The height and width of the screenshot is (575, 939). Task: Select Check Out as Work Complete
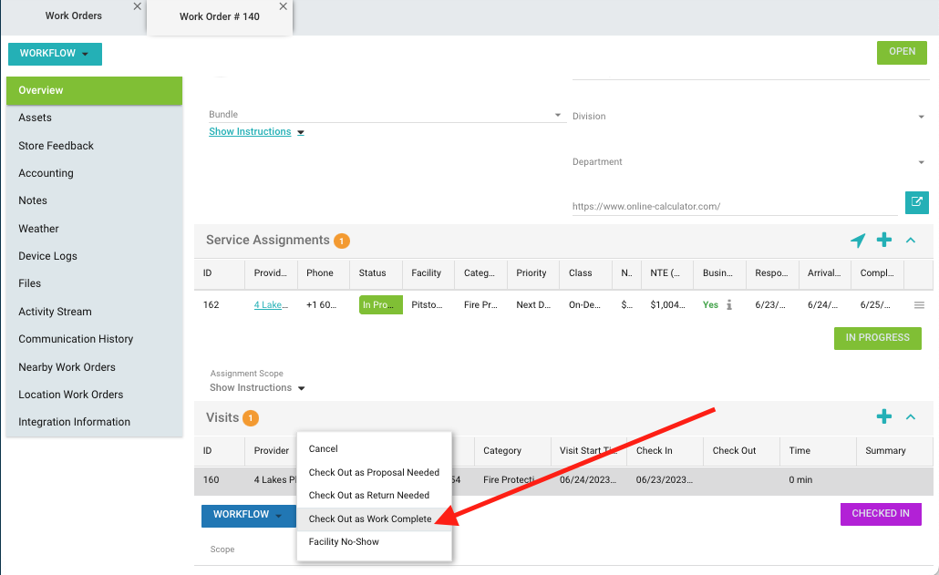pos(370,519)
